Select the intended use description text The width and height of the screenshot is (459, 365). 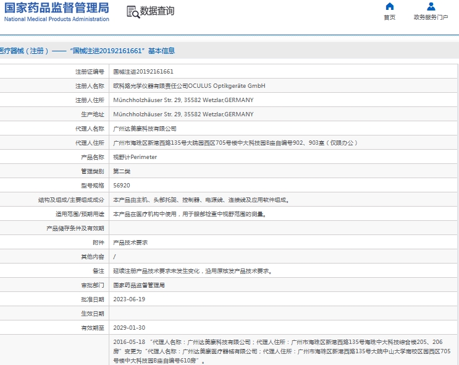pos(190,214)
